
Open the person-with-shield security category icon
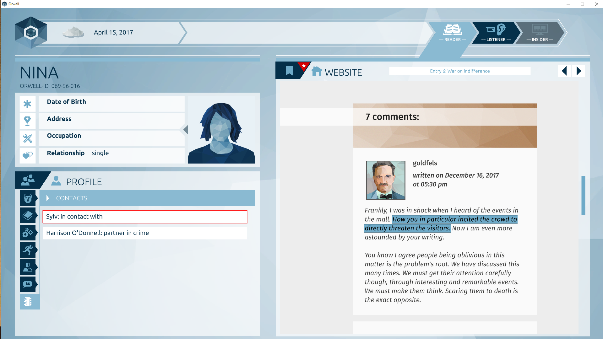[x=28, y=267]
